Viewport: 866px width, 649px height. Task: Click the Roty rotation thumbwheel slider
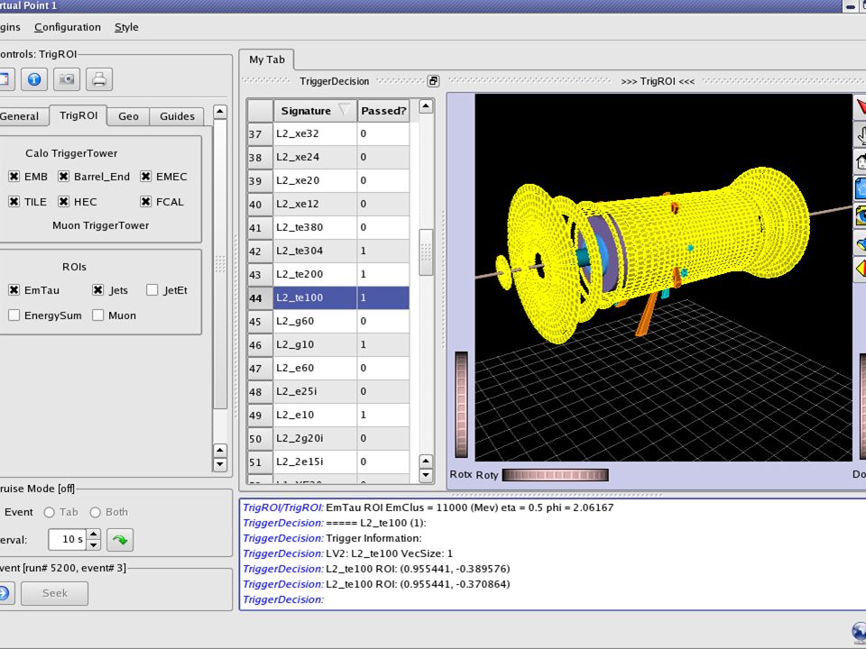tap(555, 475)
